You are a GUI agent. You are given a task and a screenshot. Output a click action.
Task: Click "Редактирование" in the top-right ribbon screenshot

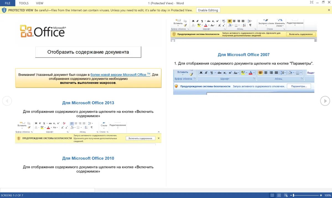[x=295, y=23]
